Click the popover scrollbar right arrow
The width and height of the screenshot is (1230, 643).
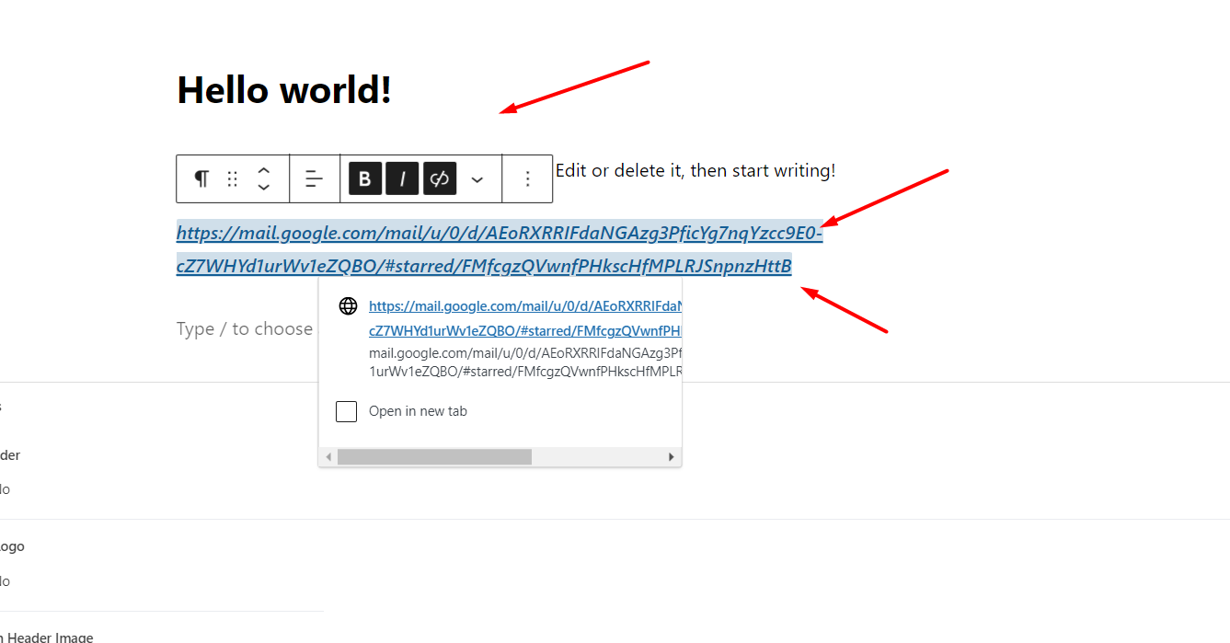(672, 457)
